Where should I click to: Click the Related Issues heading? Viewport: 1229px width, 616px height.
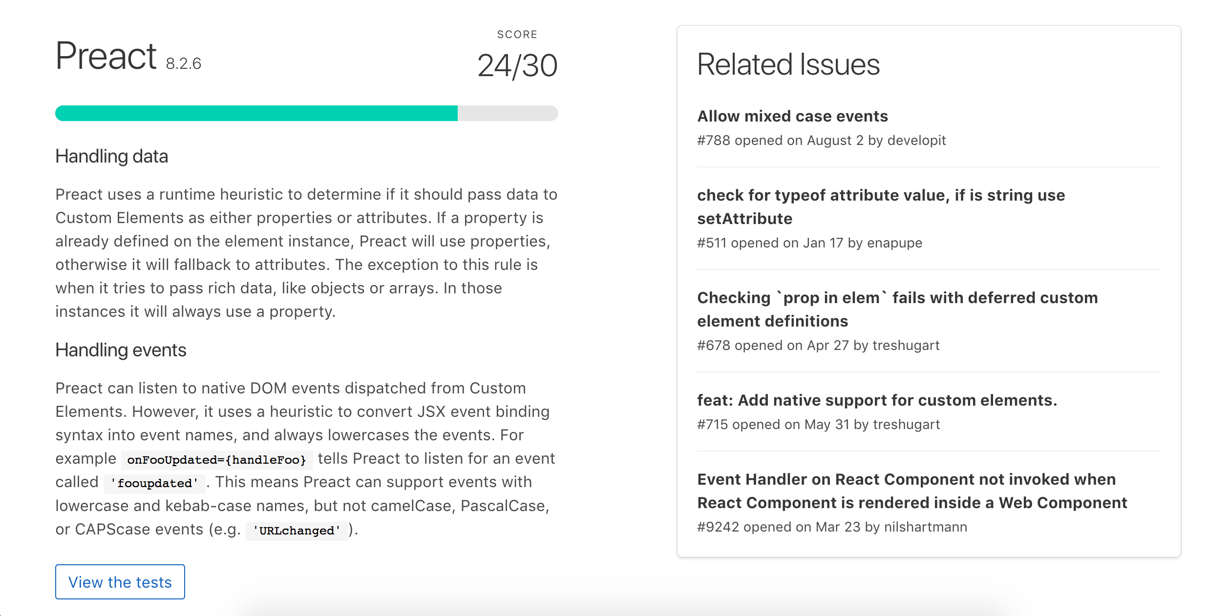788,64
